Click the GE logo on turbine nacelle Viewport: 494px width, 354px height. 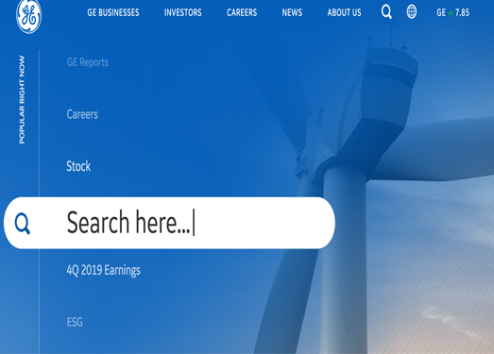click(x=319, y=117)
